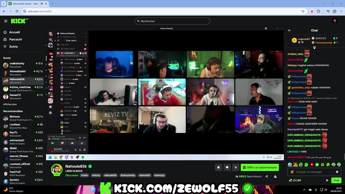
Task: Open Bichouu recommended channel
Action: 23,118
